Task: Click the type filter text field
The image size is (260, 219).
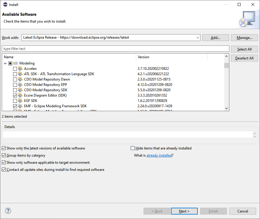Action: pyautogui.click(x=116, y=49)
